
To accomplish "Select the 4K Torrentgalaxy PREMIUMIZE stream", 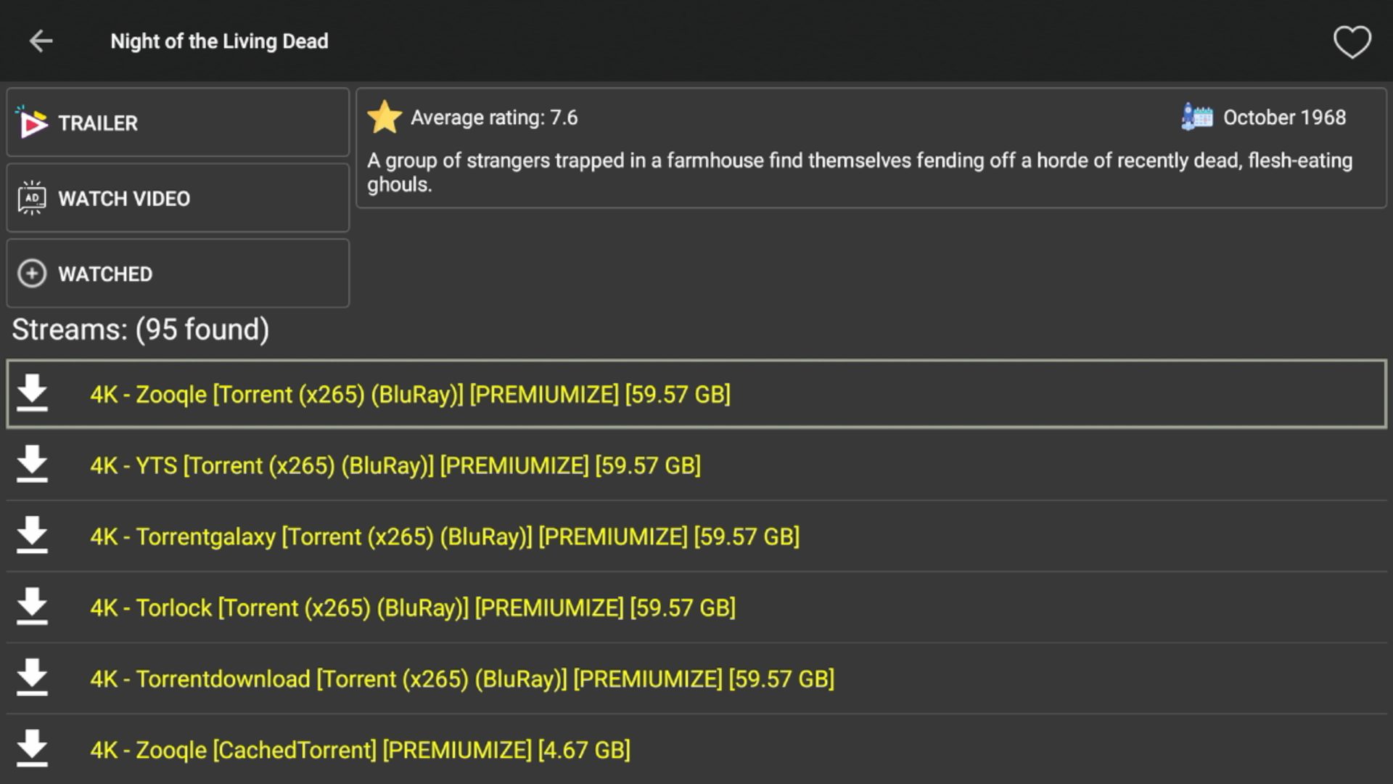I will tap(445, 536).
